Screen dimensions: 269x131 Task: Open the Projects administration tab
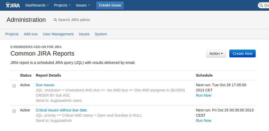click(12, 34)
